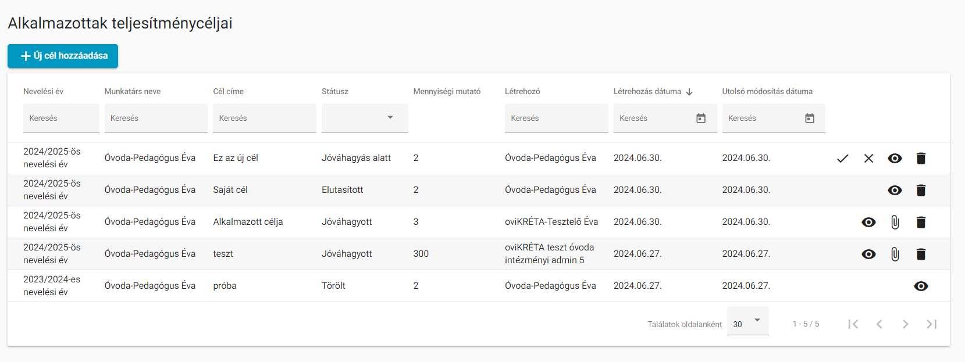Focus the Cél címe search field
Image resolution: width=965 pixels, height=362 pixels.
pyautogui.click(x=265, y=118)
